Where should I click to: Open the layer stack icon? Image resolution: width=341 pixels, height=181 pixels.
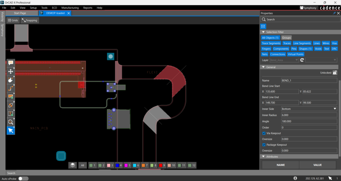pos(73,165)
